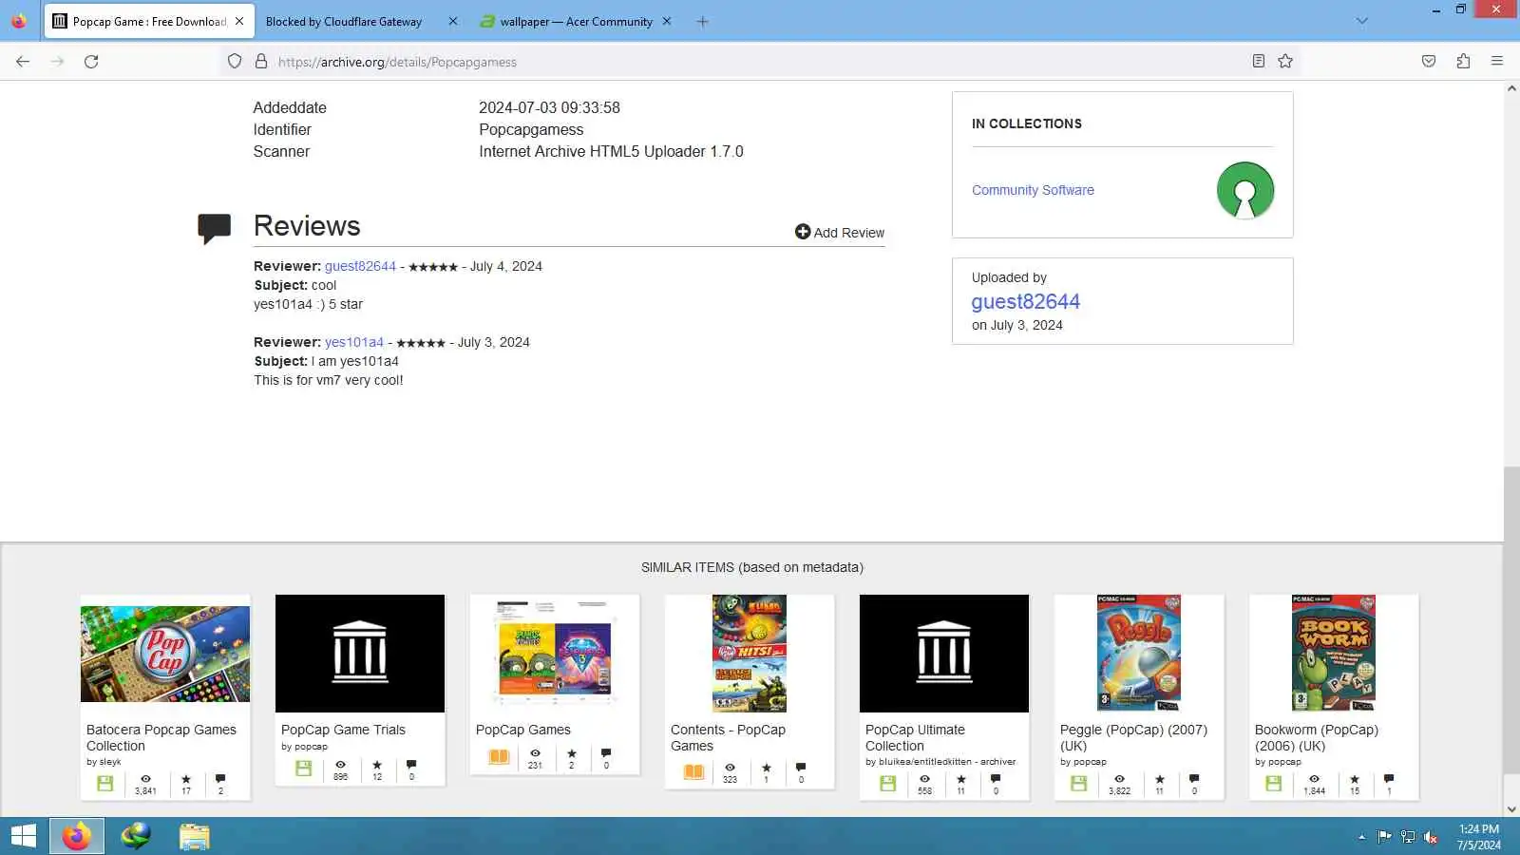
Task: Click the scrollbar down arrow
Action: coord(1511,809)
